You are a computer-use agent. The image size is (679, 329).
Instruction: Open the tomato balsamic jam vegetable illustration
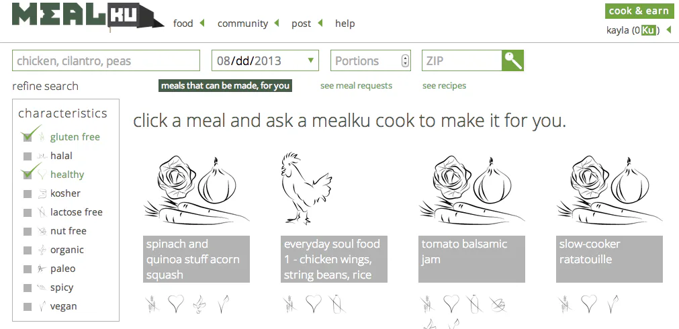pyautogui.click(x=472, y=190)
